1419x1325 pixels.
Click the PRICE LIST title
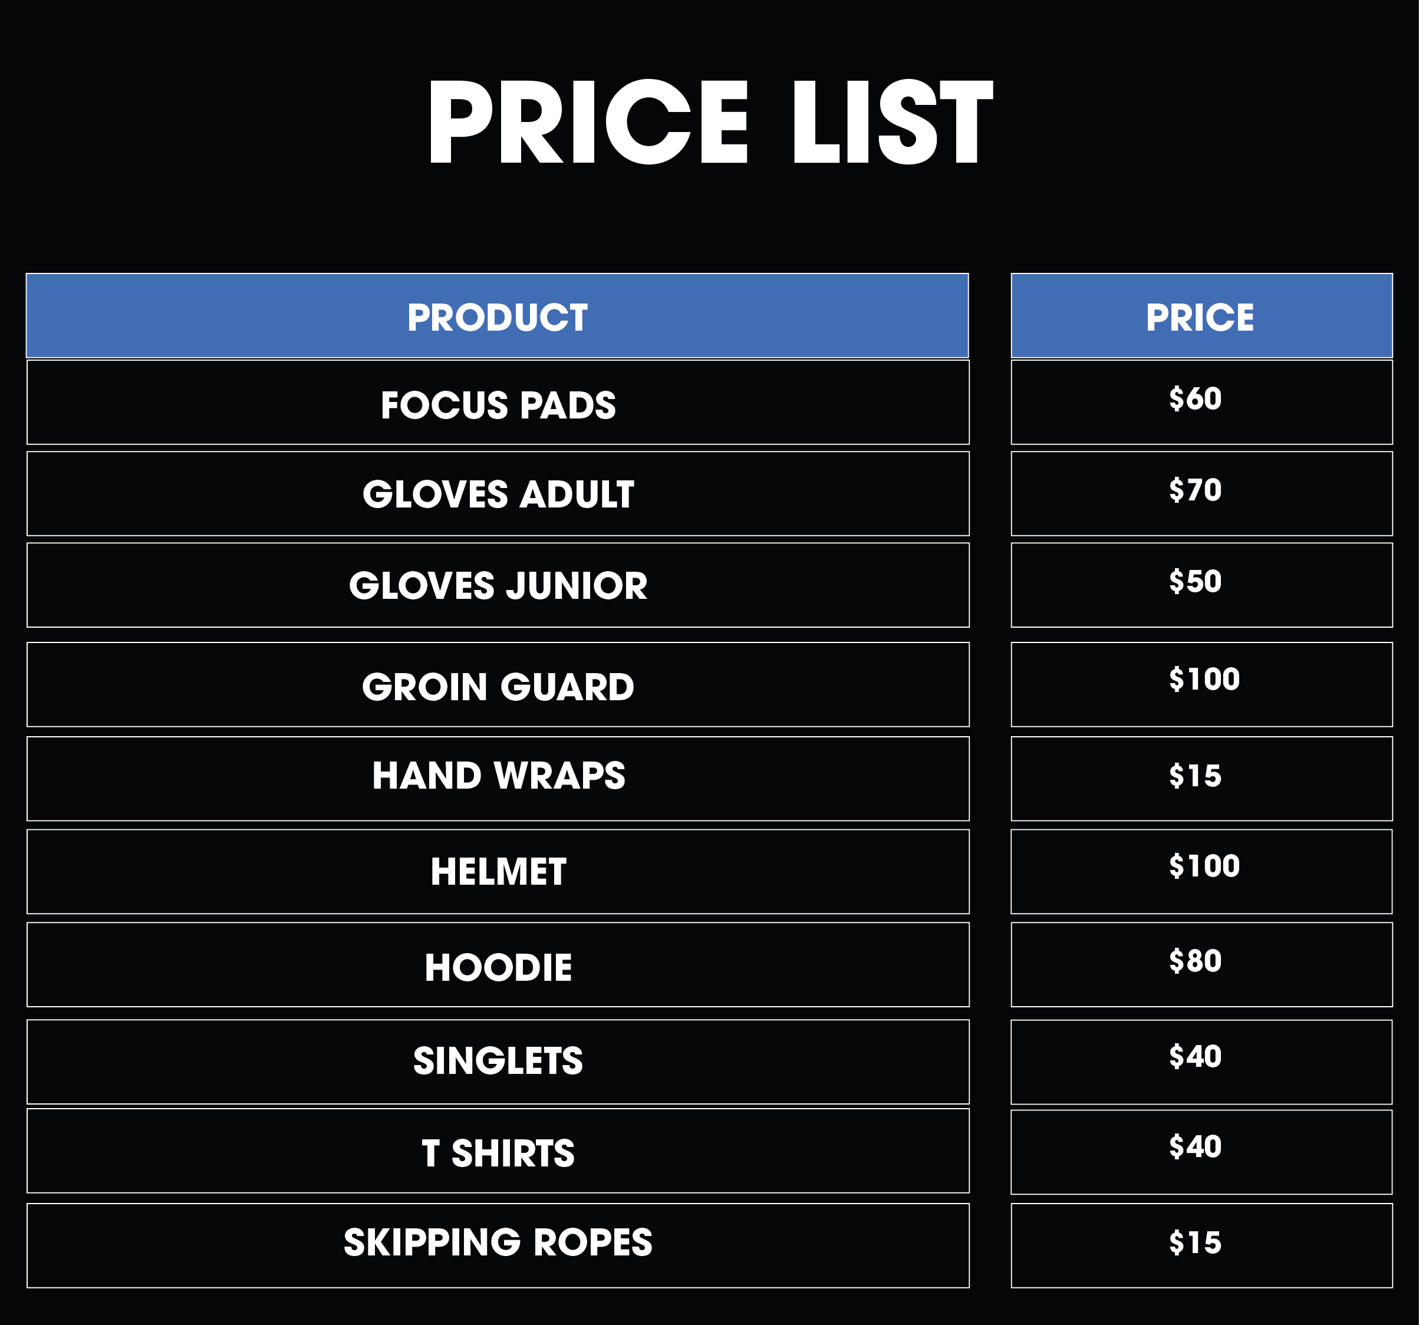(x=710, y=122)
